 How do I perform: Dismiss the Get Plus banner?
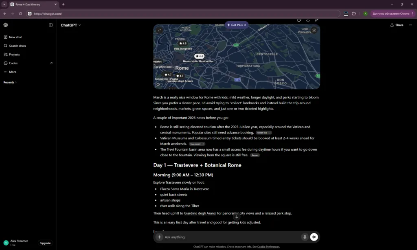pos(245,25)
